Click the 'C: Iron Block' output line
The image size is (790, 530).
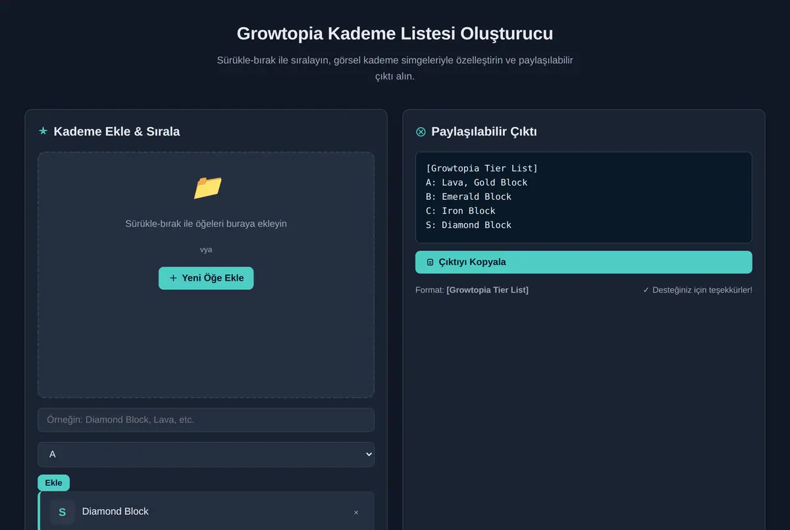pos(461,210)
